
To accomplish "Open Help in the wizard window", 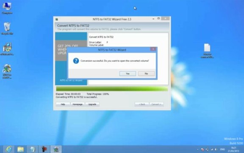I will coord(63,104).
